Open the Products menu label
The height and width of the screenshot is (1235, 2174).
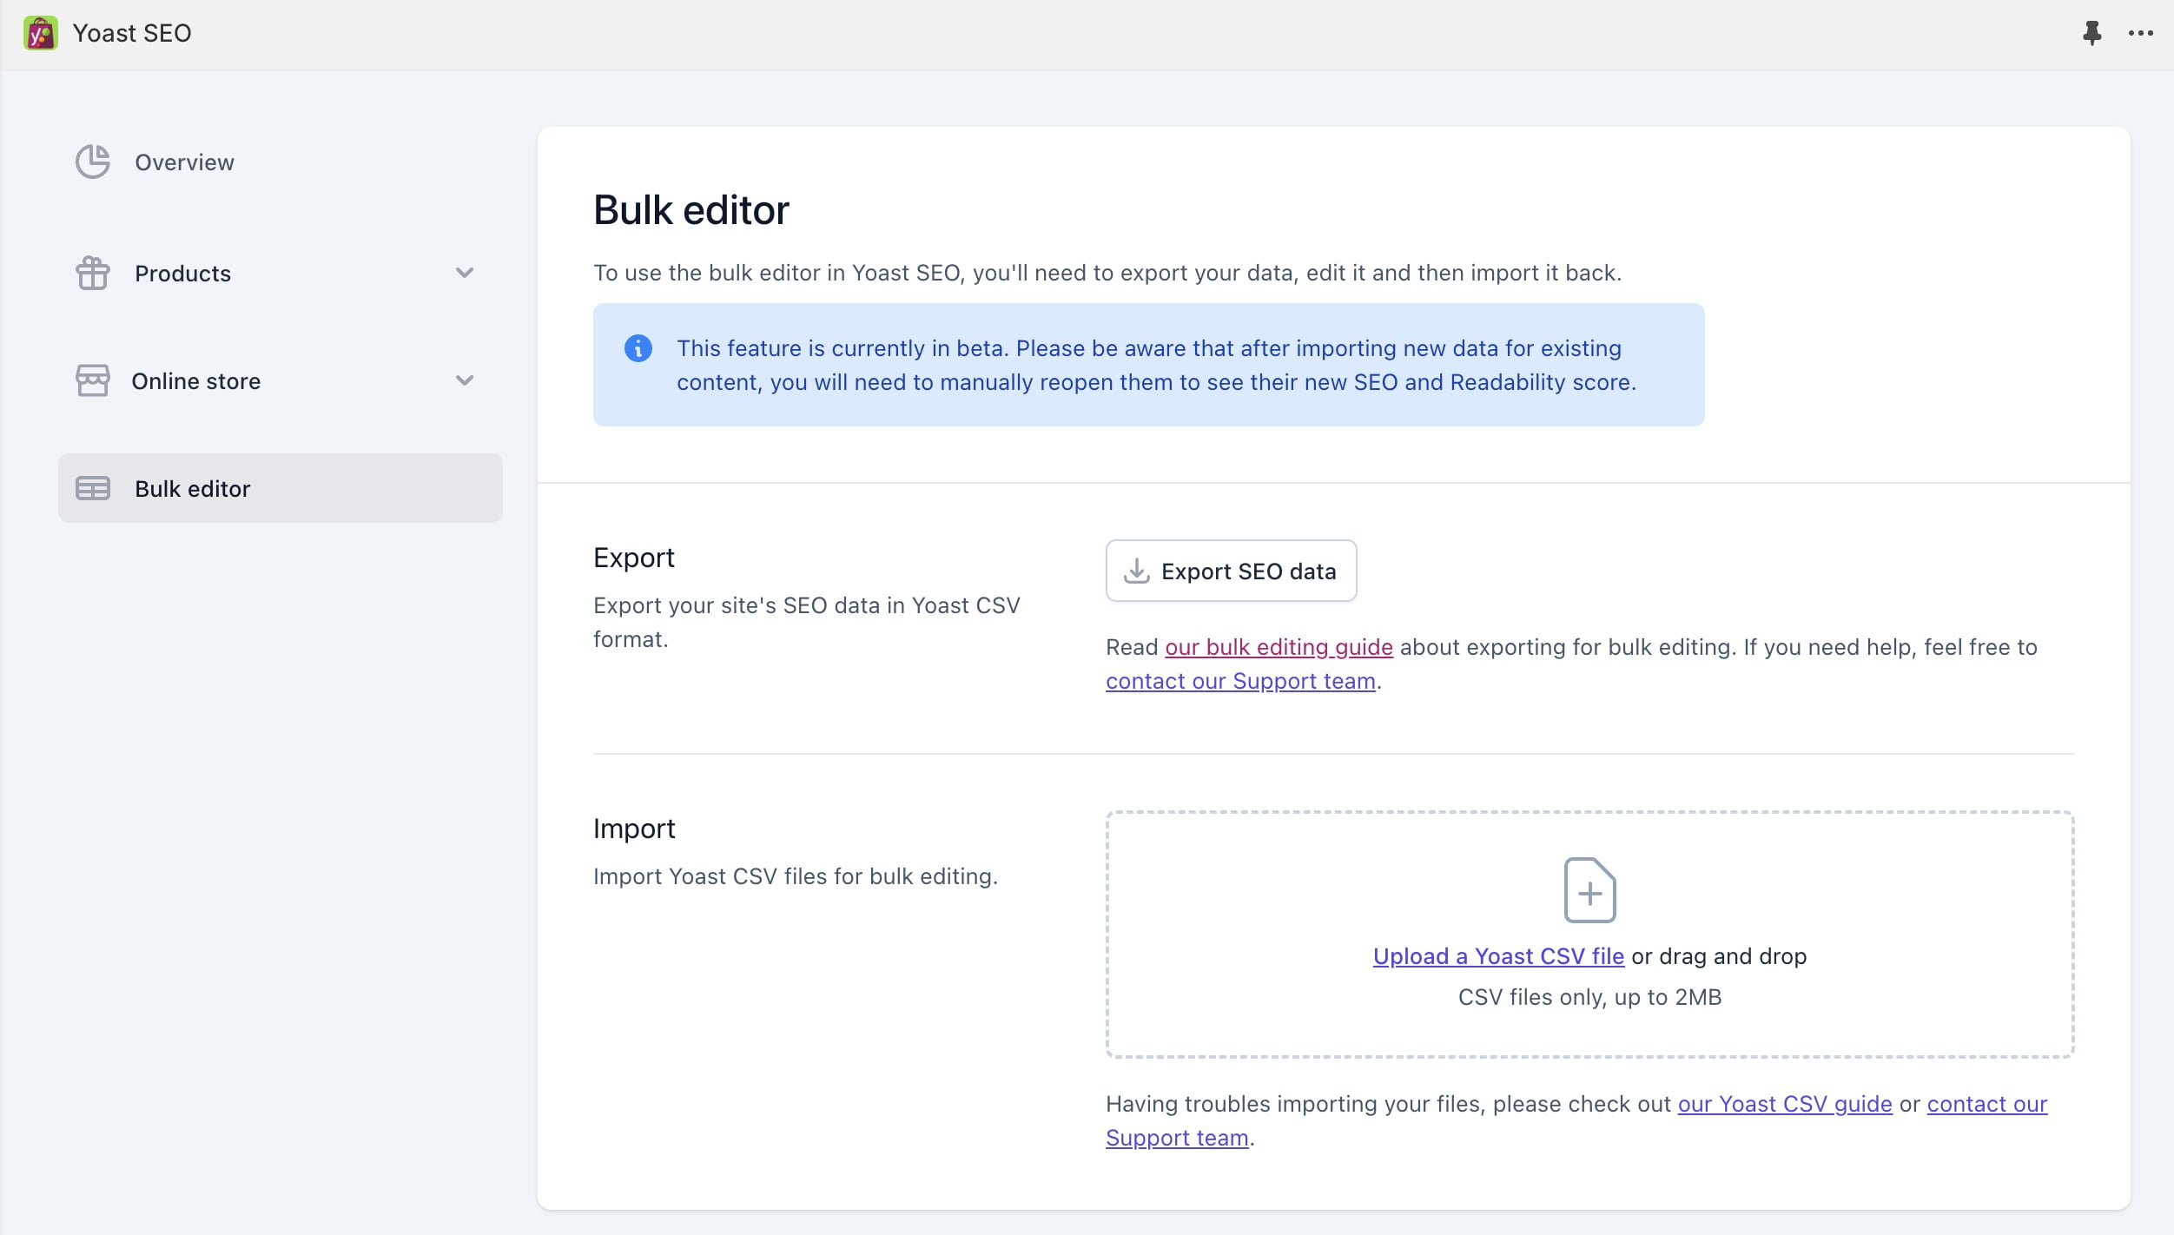pyautogui.click(x=182, y=274)
